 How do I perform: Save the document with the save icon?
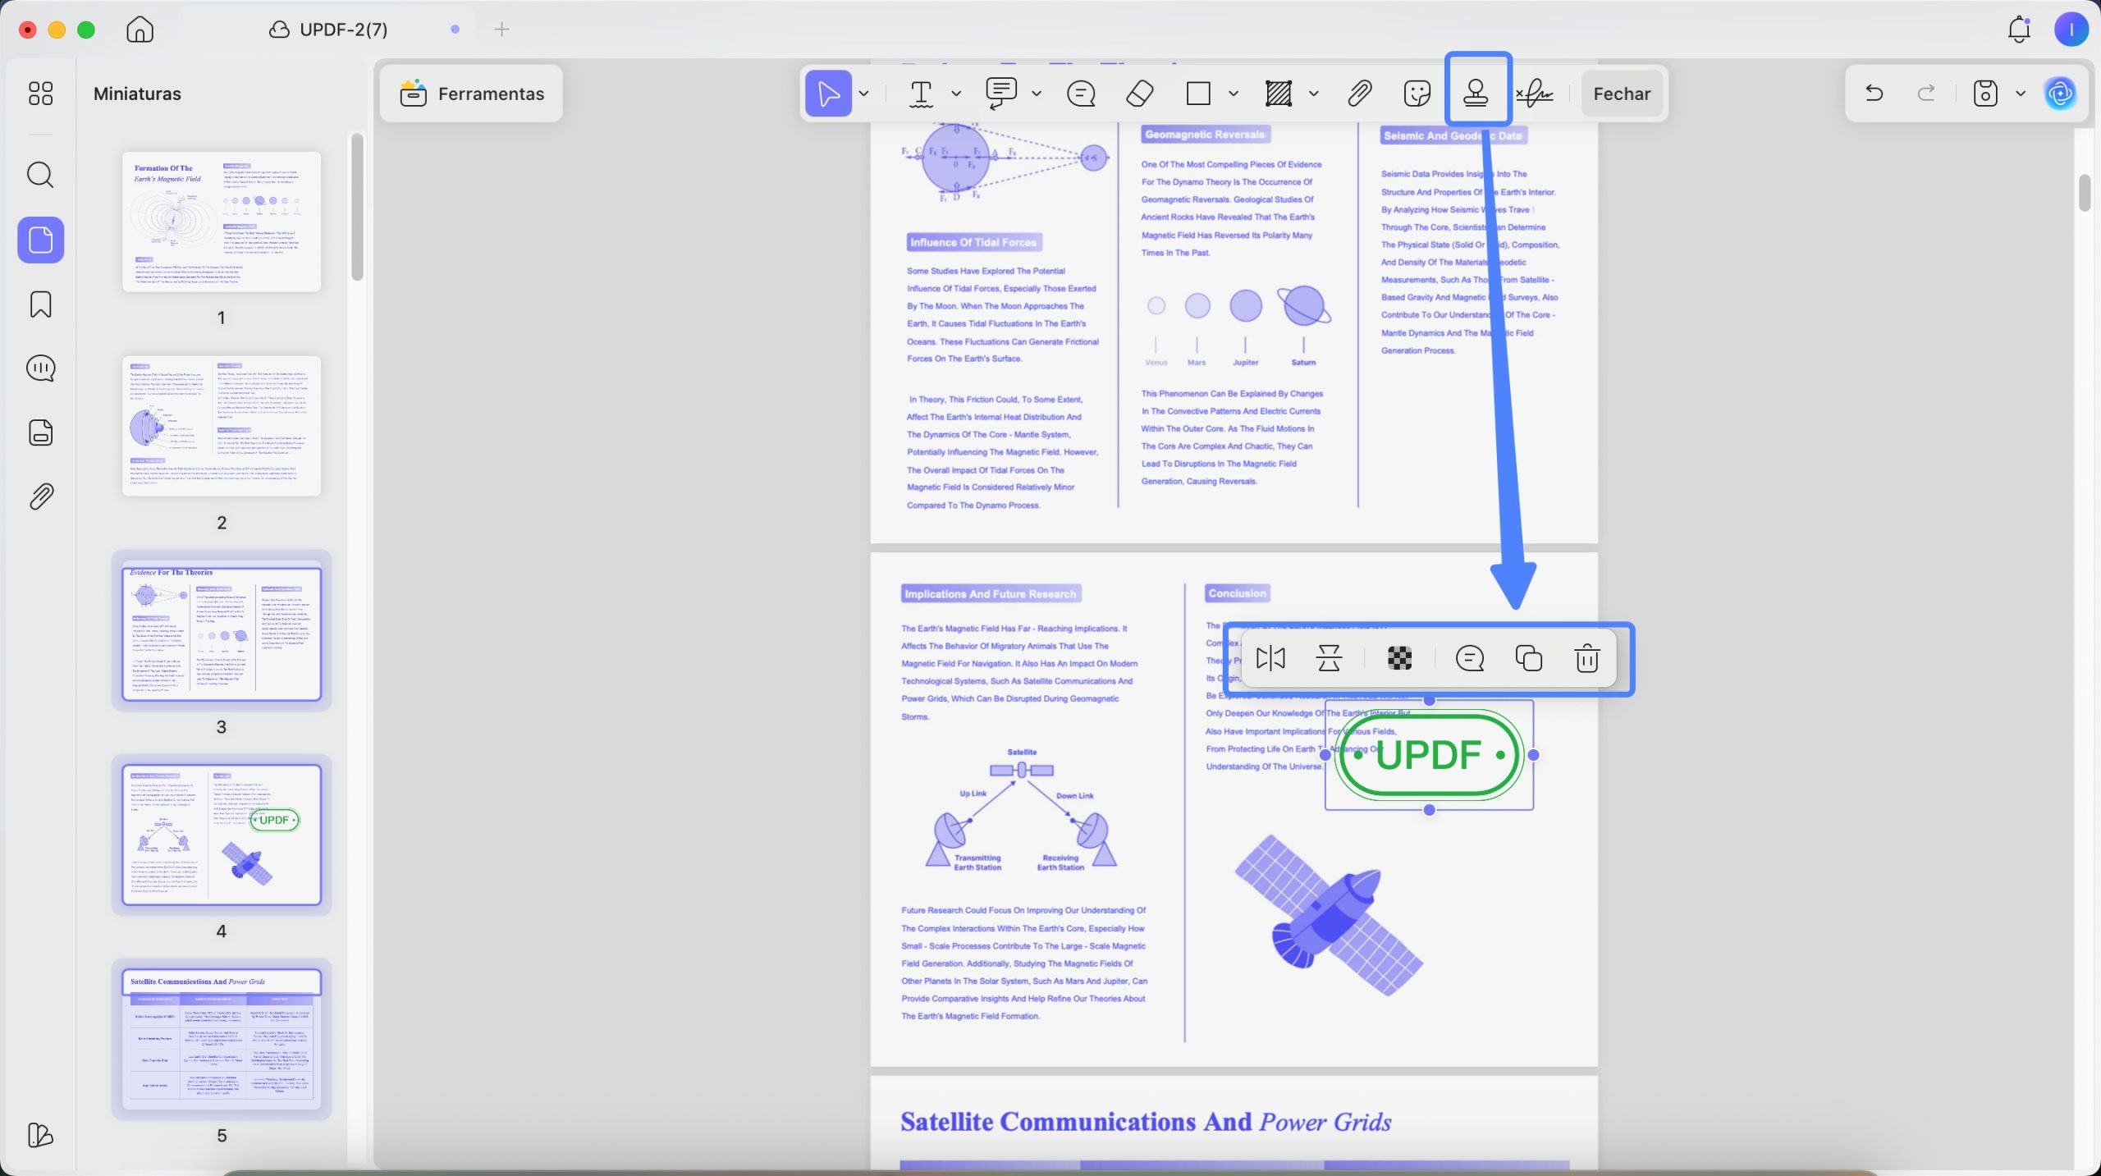[x=1985, y=94]
